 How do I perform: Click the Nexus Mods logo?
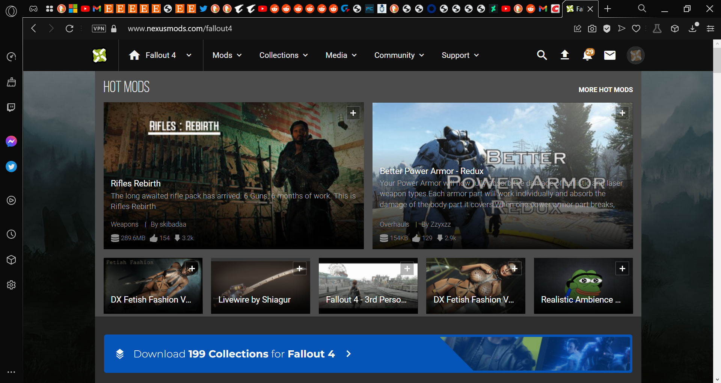pos(100,55)
